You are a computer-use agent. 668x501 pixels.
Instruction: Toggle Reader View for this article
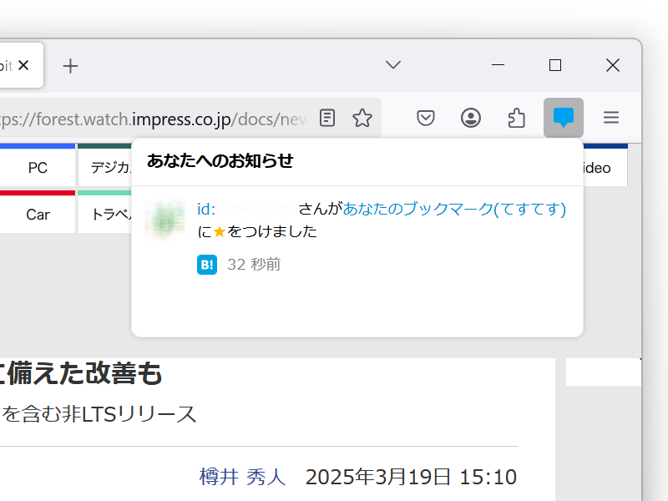pos(326,118)
